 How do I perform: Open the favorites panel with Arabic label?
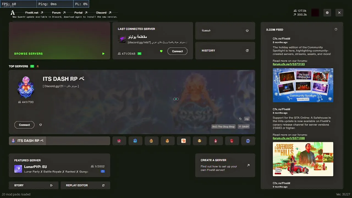pos(225,31)
